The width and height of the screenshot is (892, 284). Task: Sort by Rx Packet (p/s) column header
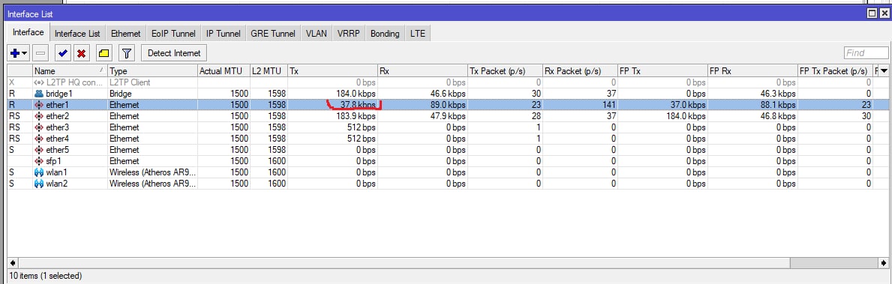click(x=580, y=71)
